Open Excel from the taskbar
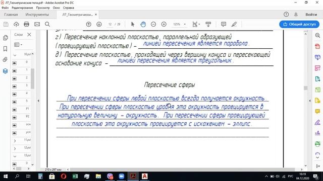Screen dimensions: 323x181 click(75, 176)
